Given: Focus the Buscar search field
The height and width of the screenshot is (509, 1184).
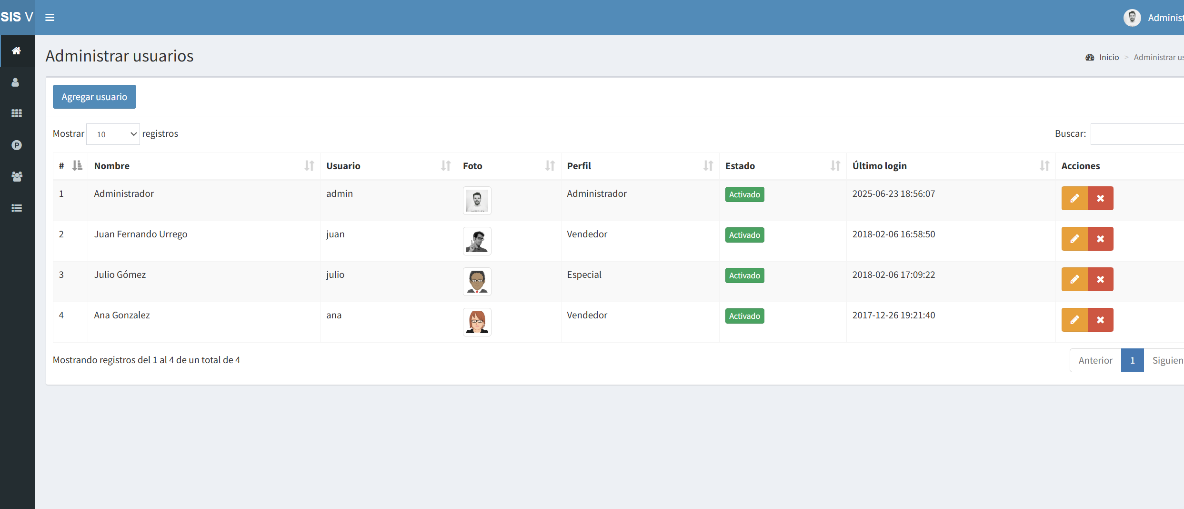Looking at the screenshot, I should [x=1137, y=134].
